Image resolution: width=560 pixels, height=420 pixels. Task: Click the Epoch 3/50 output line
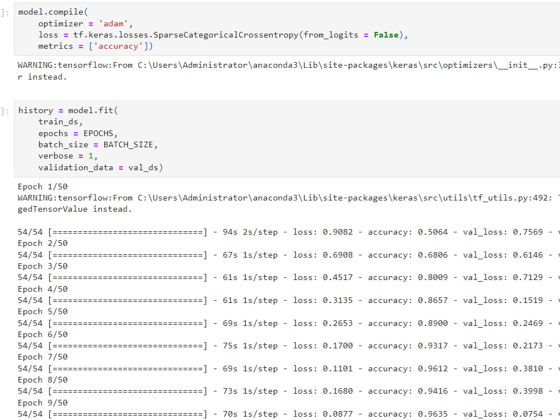click(43, 266)
